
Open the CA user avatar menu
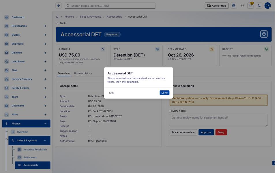267,6
